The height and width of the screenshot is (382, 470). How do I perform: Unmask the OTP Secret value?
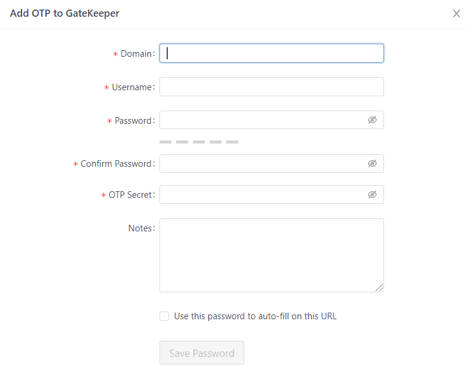tap(372, 194)
